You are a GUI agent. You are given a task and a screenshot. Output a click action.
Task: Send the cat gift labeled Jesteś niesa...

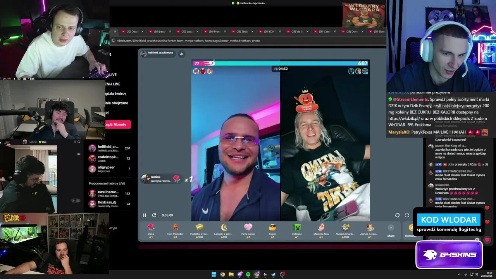tap(370, 230)
